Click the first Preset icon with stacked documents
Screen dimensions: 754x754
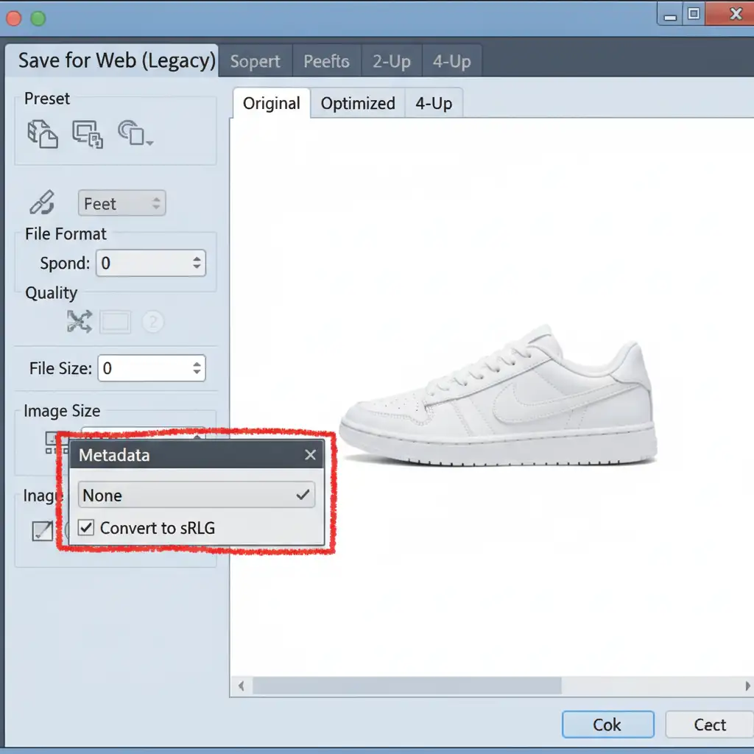[x=42, y=134]
